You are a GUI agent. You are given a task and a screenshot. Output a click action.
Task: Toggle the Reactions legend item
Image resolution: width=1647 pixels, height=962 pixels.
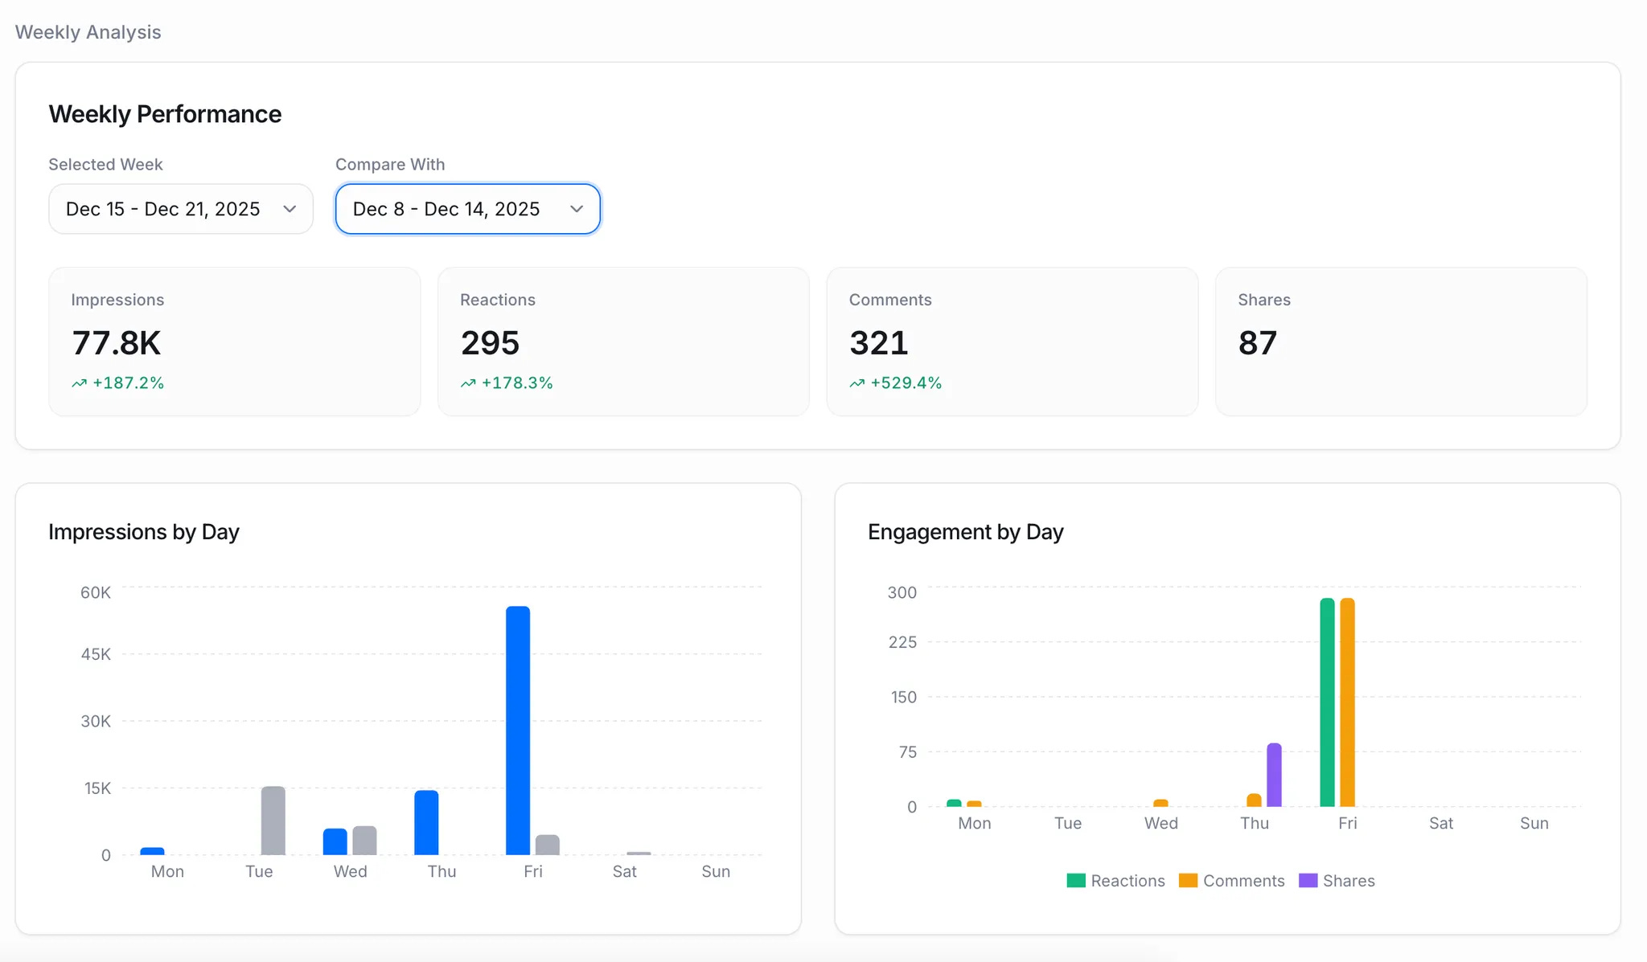point(1127,881)
